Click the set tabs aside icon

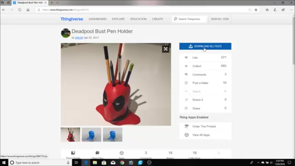tap(8, 2)
